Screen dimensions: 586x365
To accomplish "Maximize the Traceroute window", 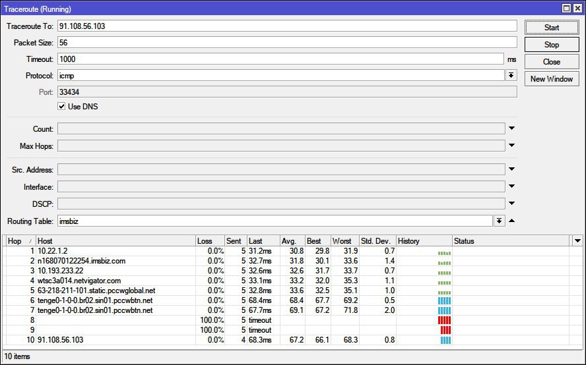I will click(566, 9).
